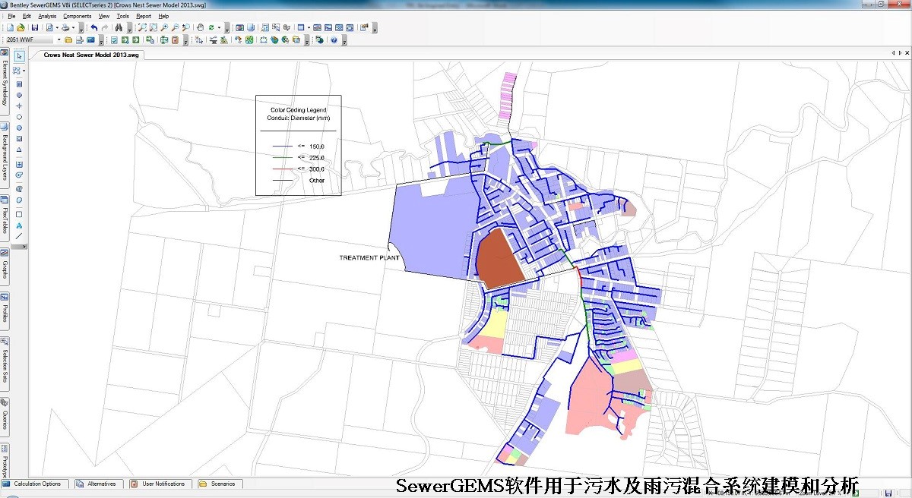This screenshot has width=912, height=498.
Task: Undo the last action
Action: point(93,27)
